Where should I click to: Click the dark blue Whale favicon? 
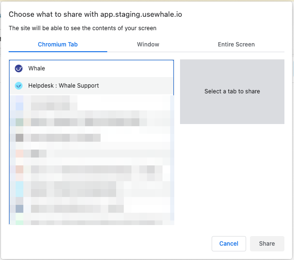pos(19,68)
